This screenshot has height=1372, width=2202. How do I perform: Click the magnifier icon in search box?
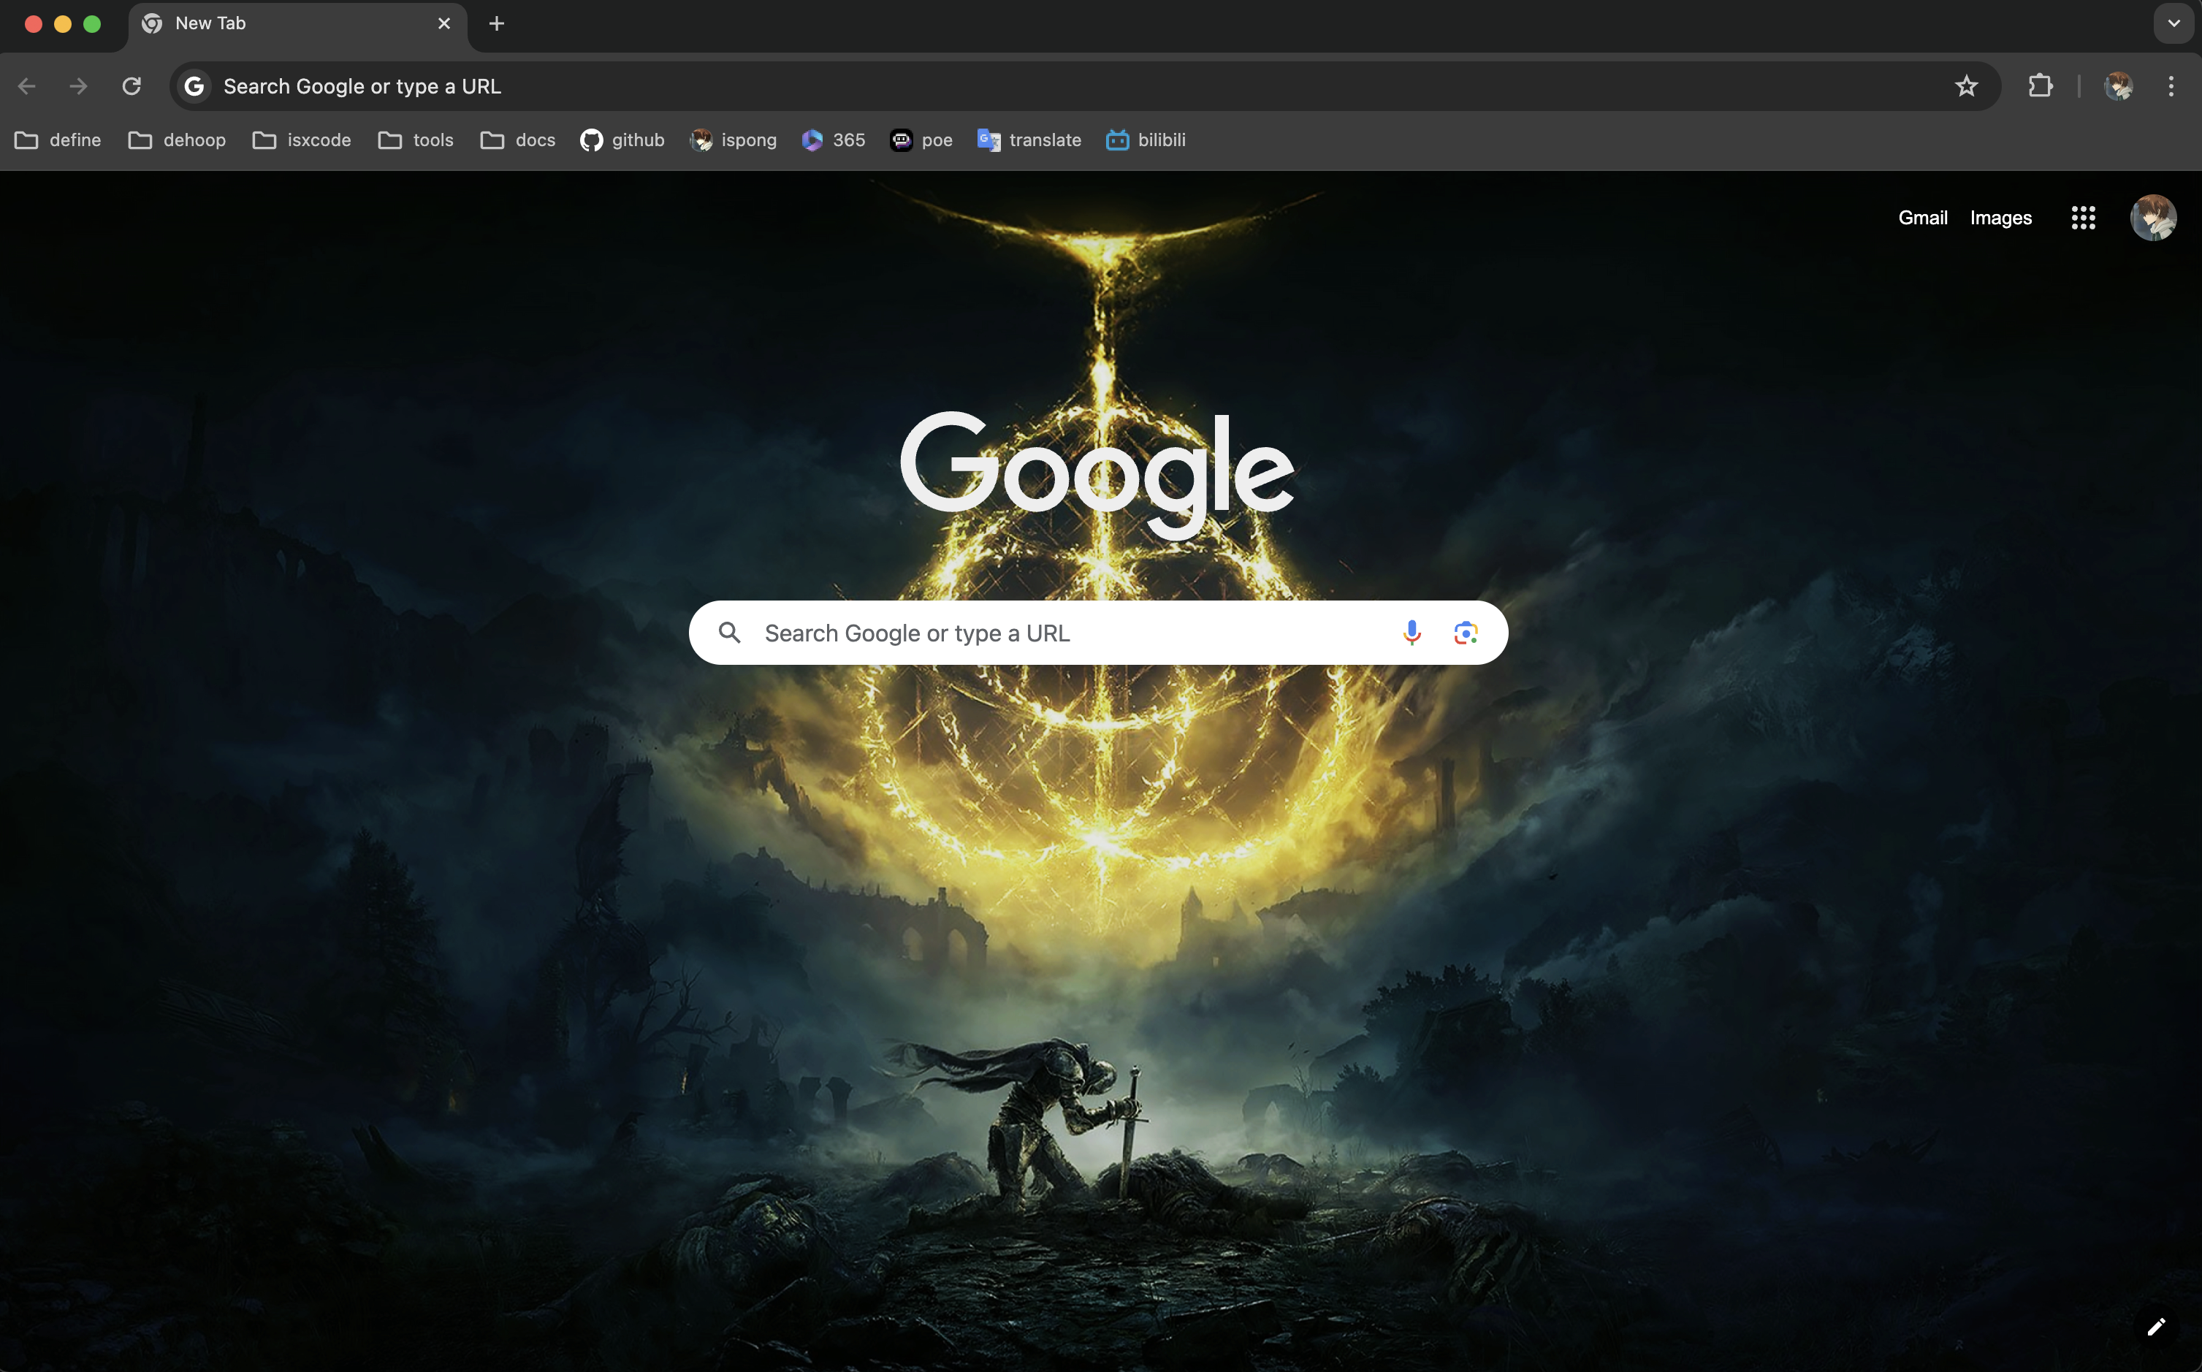click(729, 633)
